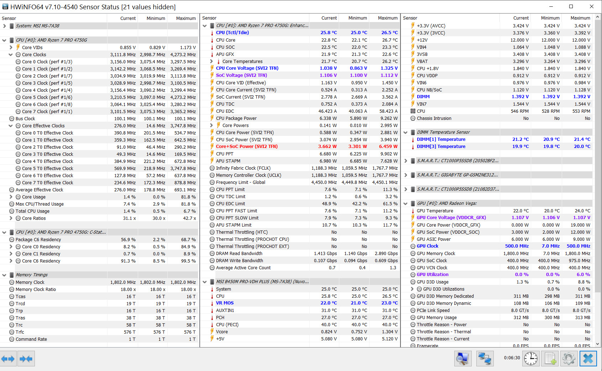
Task: Expand the Core Powers row
Action: [211, 125]
